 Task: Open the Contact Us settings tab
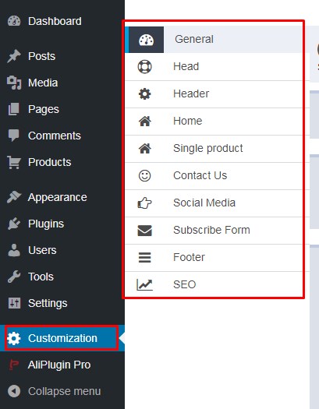(x=214, y=175)
